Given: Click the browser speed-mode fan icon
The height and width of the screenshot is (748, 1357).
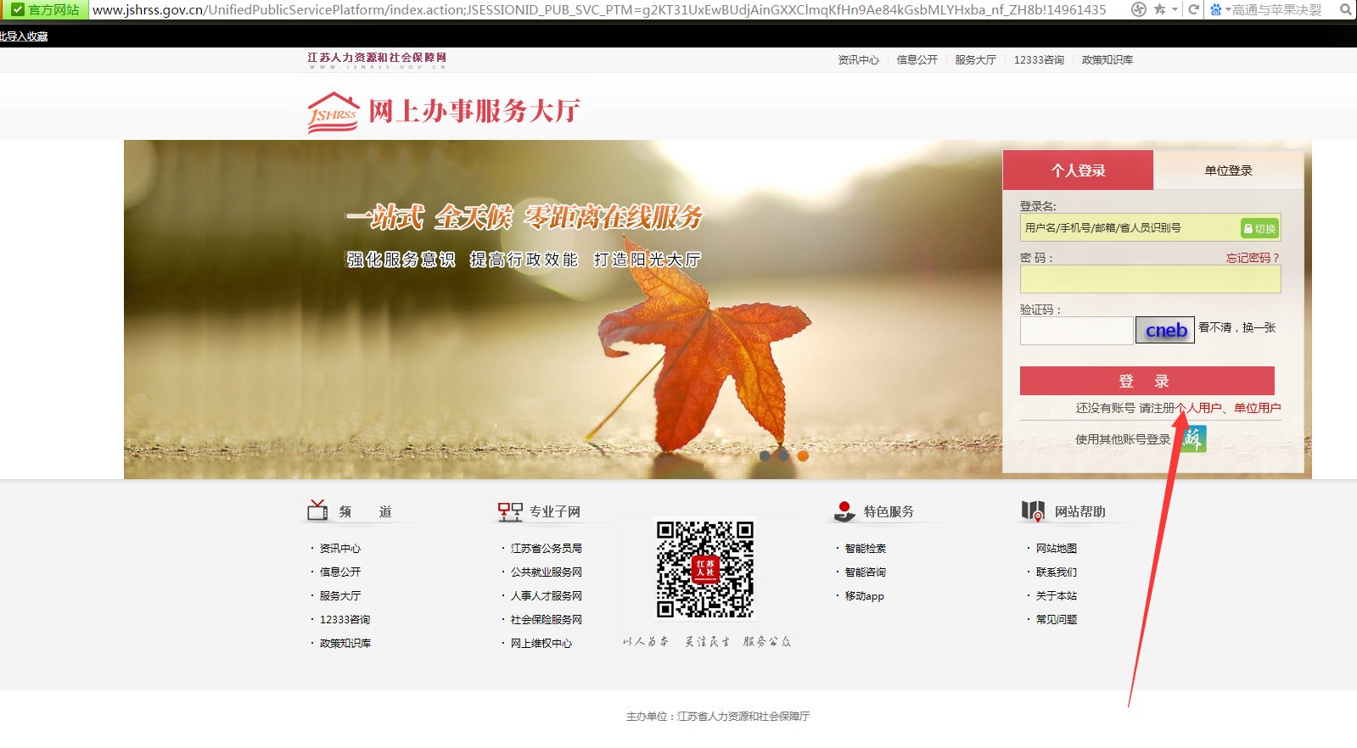Looking at the screenshot, I should point(1139,9).
